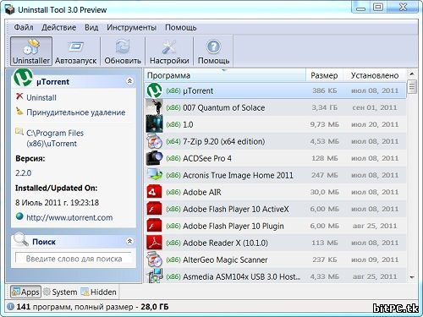Choose Uninstall for µTorrent
The height and width of the screenshot is (317, 423).
(x=41, y=98)
